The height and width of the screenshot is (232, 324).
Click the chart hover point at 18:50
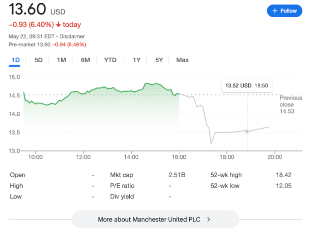click(247, 132)
